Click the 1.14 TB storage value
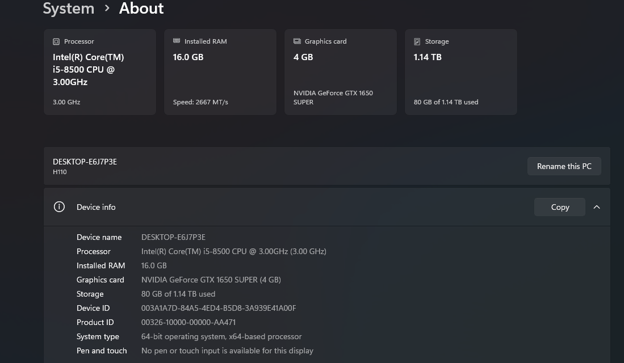Image resolution: width=624 pixels, height=363 pixels. (428, 57)
